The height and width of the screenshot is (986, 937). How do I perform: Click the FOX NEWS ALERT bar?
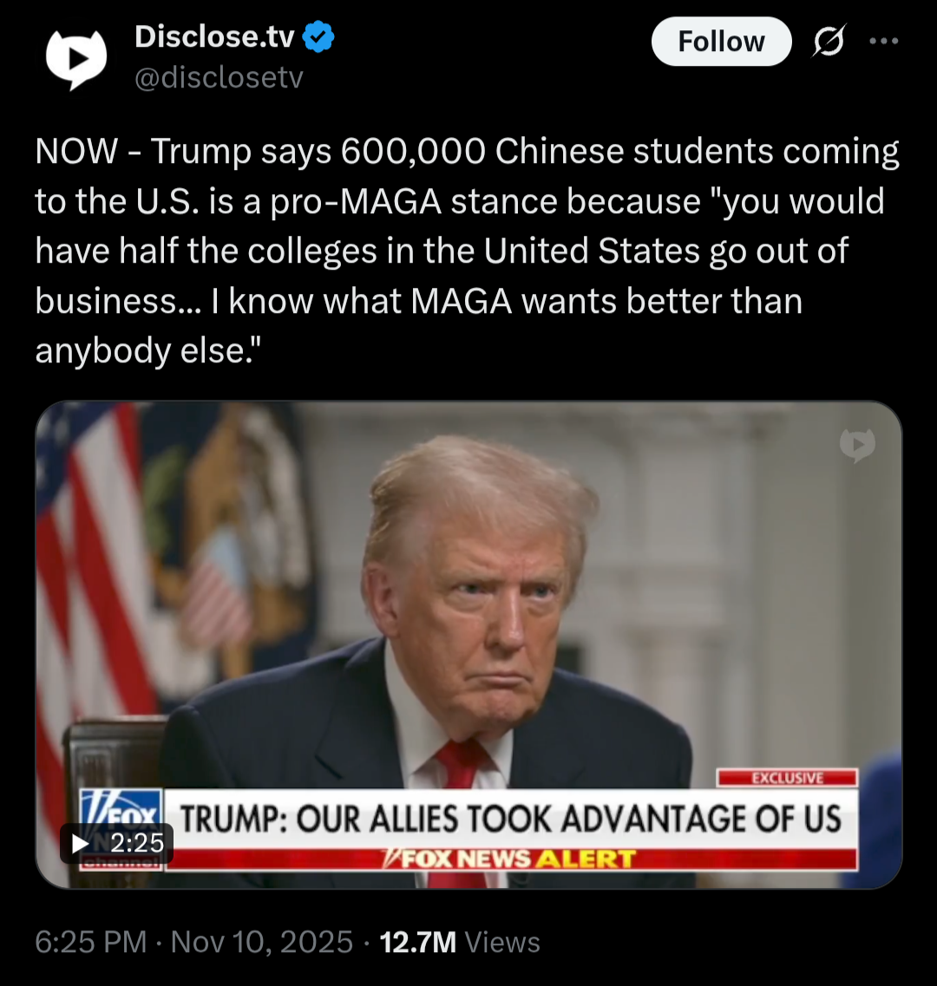coord(511,859)
